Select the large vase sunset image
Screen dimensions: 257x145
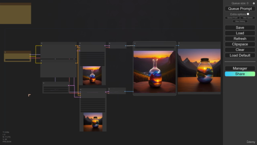tap(155, 72)
